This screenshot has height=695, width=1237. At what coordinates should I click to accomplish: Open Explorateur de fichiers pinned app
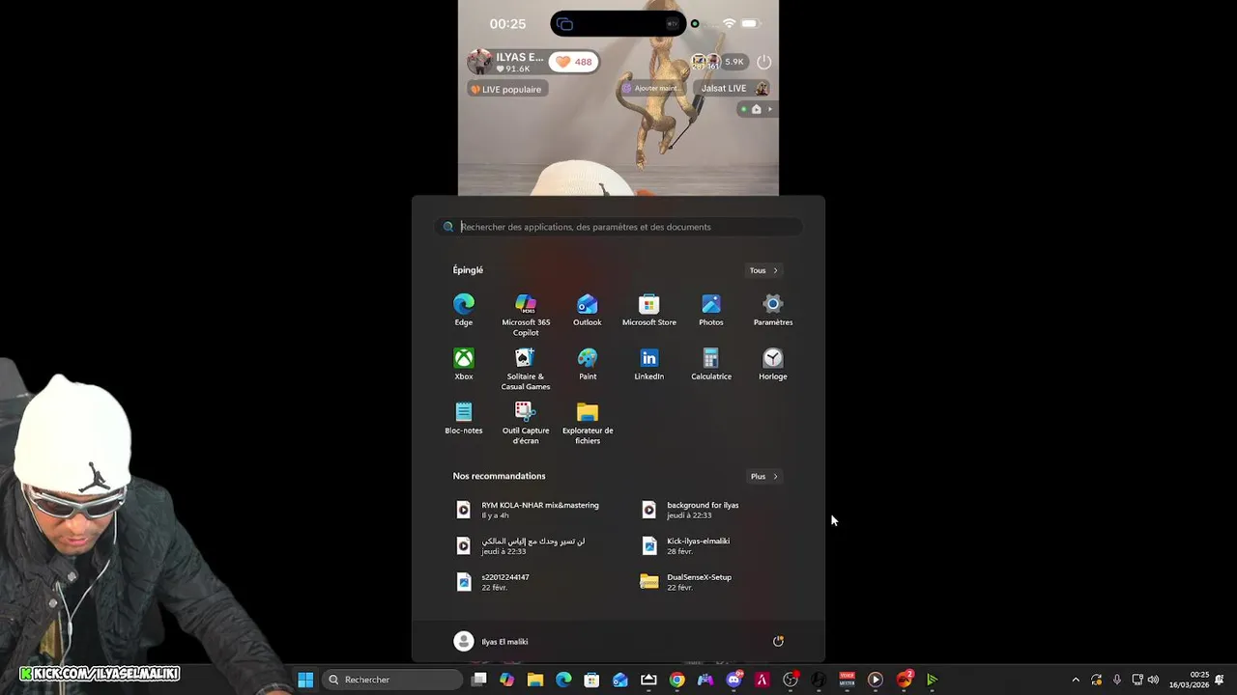point(588,423)
